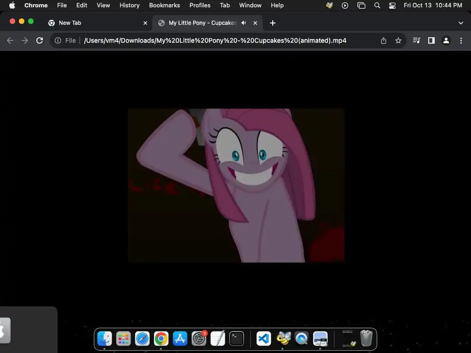471x353 pixels.
Task: Expand the tab search dropdown arrow
Action: tap(461, 23)
